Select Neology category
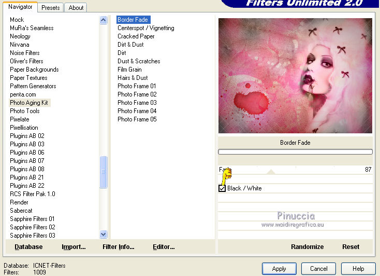Viewport: 380px width, 276px height. (20, 36)
